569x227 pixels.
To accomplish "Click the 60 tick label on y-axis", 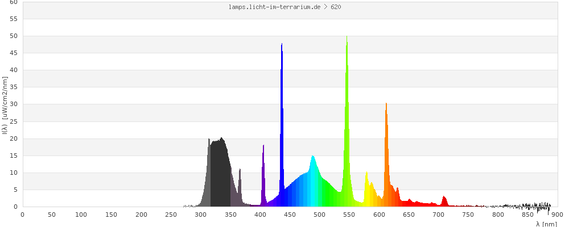I will [x=13, y=2].
